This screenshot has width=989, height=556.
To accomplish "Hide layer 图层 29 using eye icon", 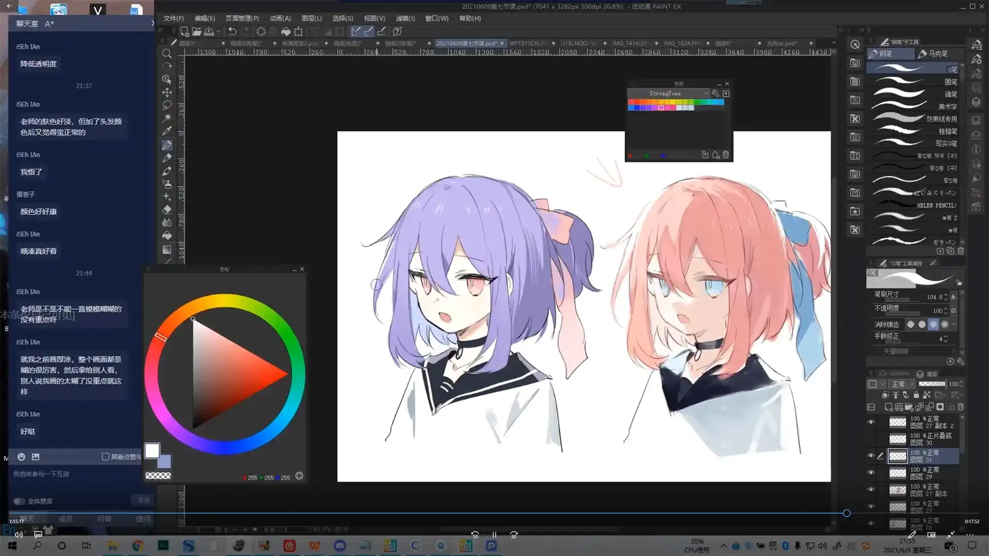I will 871,473.
